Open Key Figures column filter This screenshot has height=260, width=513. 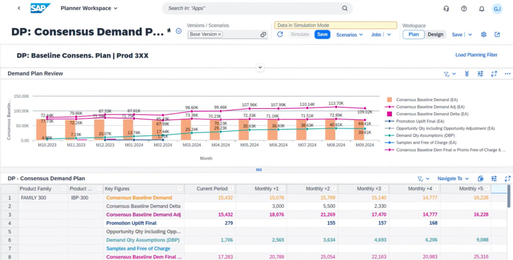tap(180, 189)
